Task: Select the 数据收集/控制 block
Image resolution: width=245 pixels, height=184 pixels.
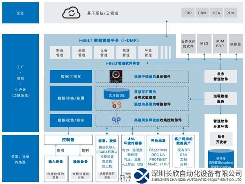Action: pyautogui.click(x=71, y=120)
